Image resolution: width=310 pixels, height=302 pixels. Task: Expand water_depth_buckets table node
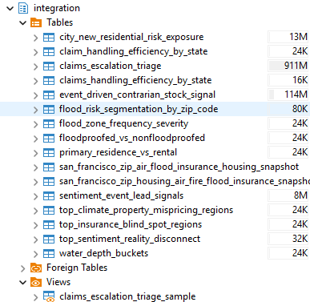[35, 254]
